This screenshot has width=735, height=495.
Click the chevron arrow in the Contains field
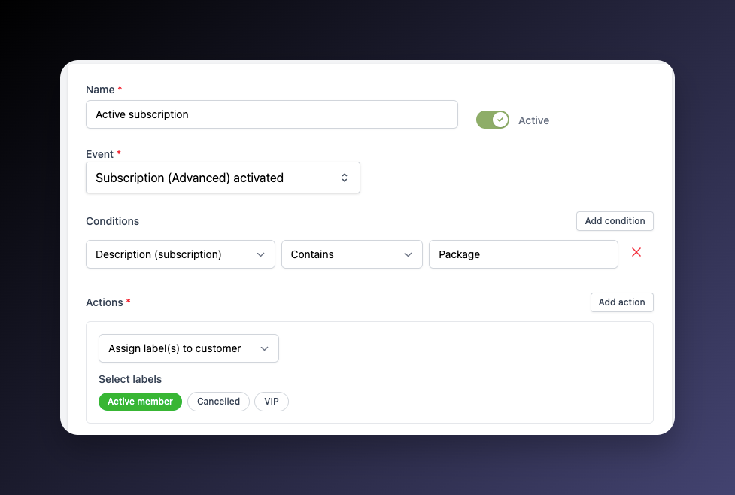coord(408,255)
